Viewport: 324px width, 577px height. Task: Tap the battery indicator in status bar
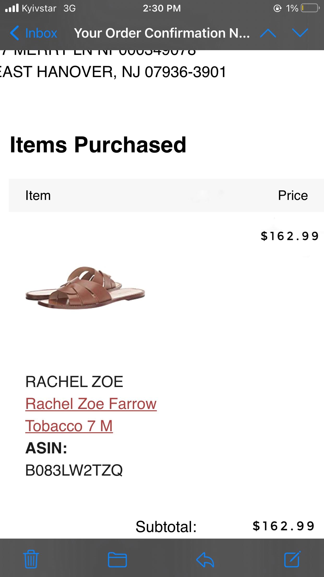310,8
